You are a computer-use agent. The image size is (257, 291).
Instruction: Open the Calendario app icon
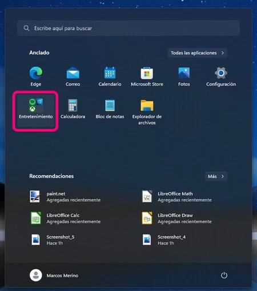click(110, 76)
